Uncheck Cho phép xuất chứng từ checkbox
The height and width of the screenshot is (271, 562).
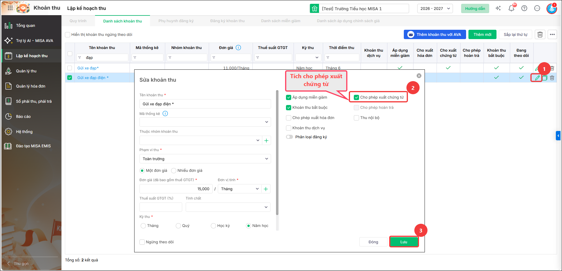coord(356,97)
